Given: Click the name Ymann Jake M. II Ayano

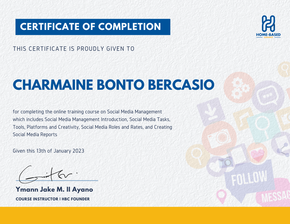Looking at the screenshot, I should pos(54,190).
